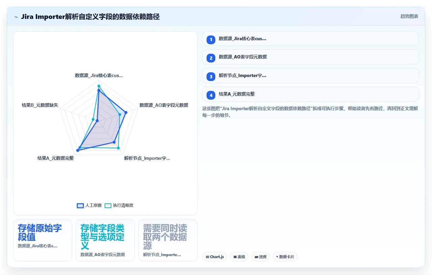The width and height of the screenshot is (432, 275).
Task: Click the 进度 tag
Action: [261, 257]
